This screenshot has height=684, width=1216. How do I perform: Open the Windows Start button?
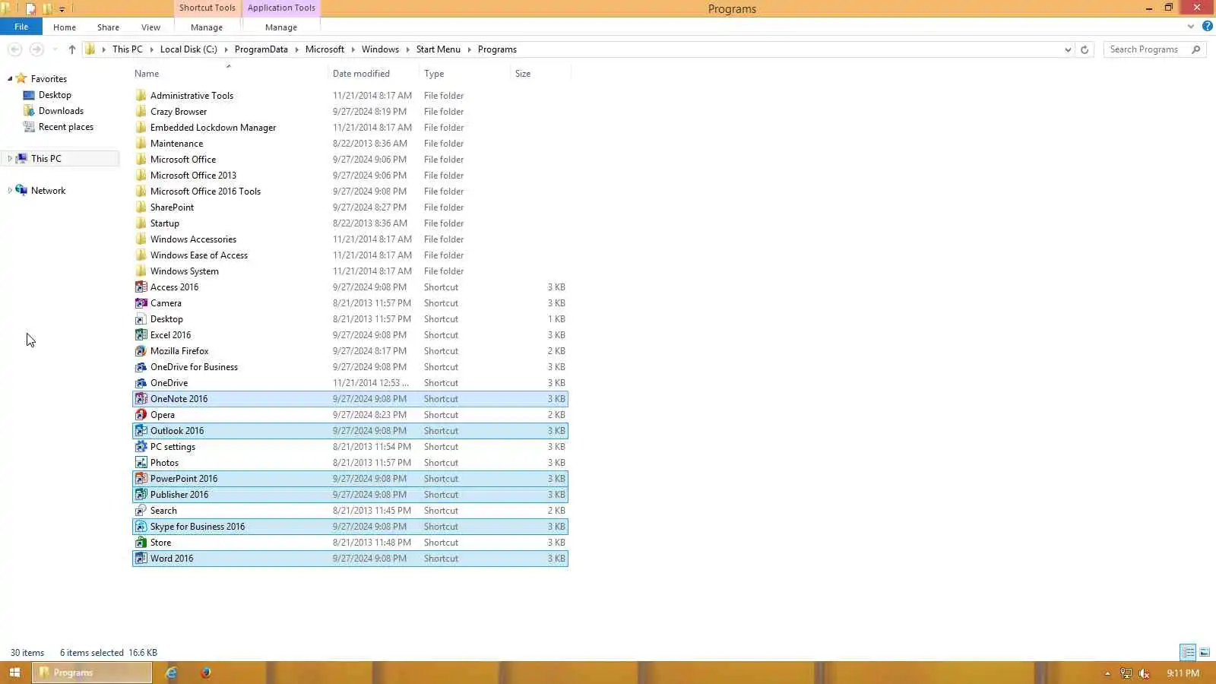coord(14,673)
